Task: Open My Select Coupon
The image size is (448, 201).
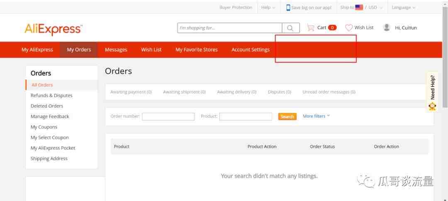Action: click(50, 137)
